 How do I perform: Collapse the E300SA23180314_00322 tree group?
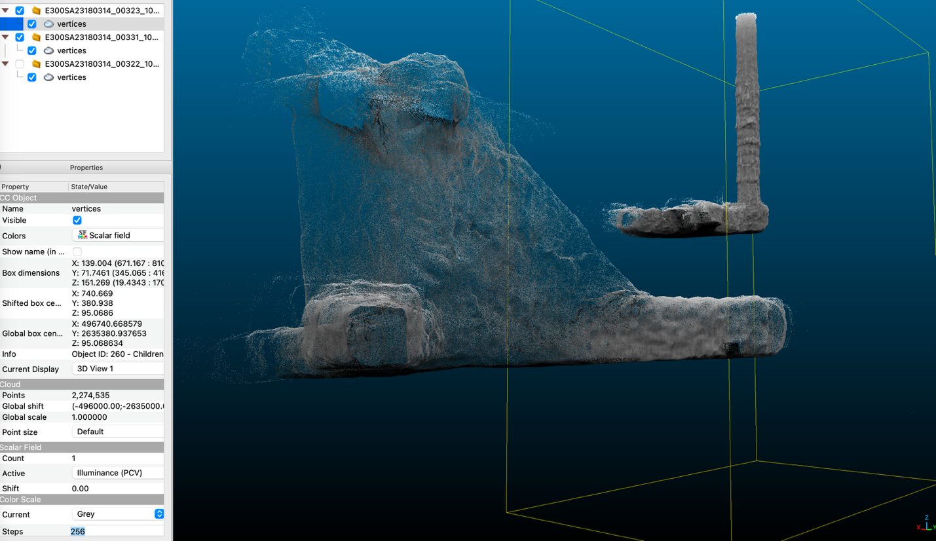5,64
